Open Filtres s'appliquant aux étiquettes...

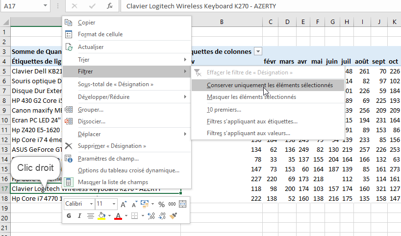tap(268, 121)
